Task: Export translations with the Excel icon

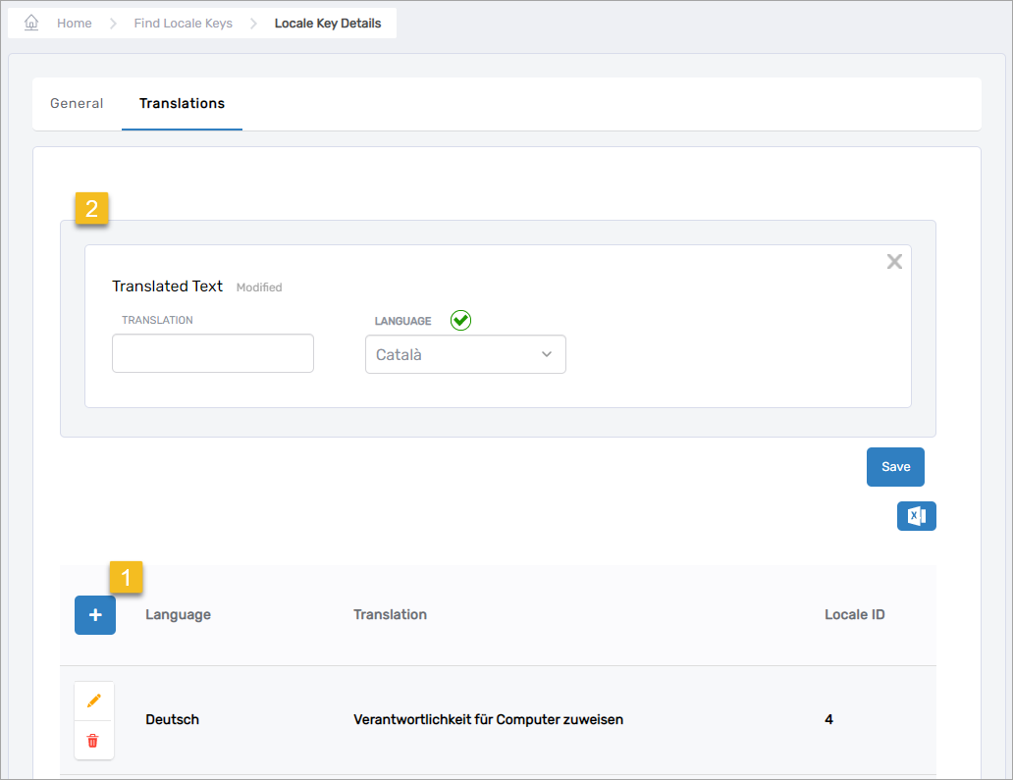Action: point(916,516)
